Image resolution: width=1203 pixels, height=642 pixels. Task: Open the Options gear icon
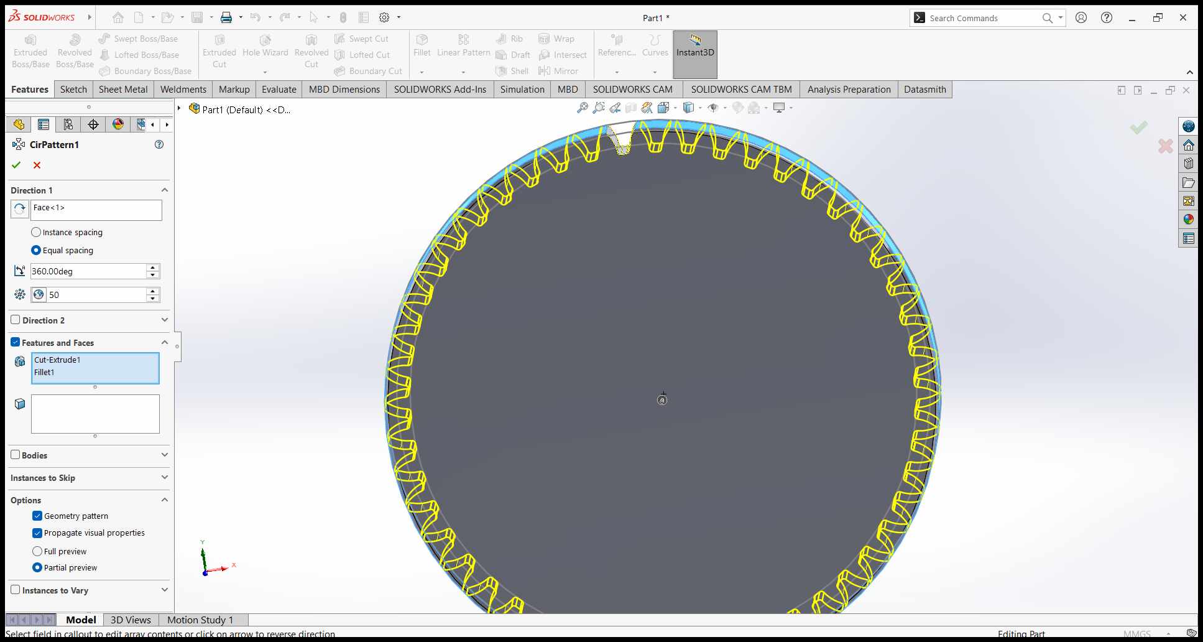(x=384, y=17)
